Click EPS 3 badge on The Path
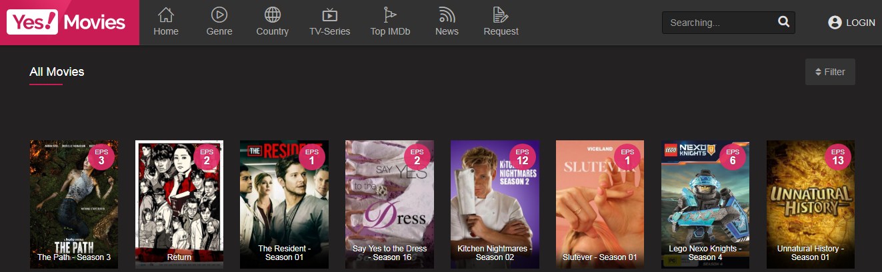This screenshot has width=882, height=272. (101, 157)
